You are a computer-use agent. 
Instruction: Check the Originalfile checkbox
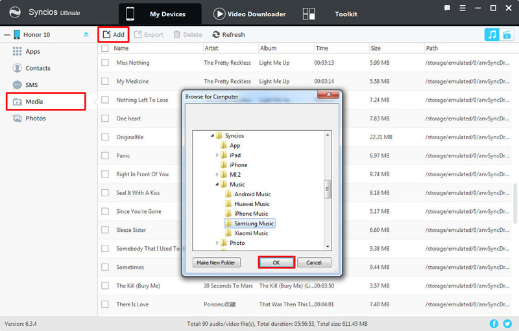[105, 137]
